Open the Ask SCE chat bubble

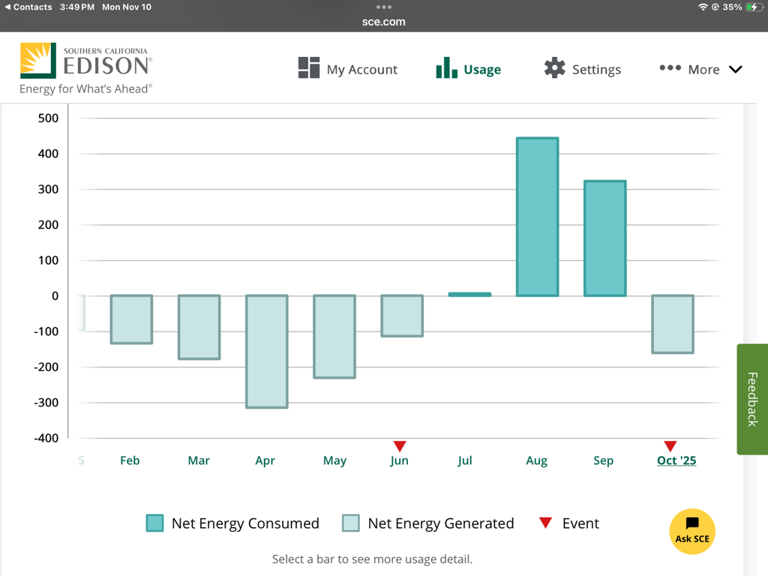click(691, 531)
